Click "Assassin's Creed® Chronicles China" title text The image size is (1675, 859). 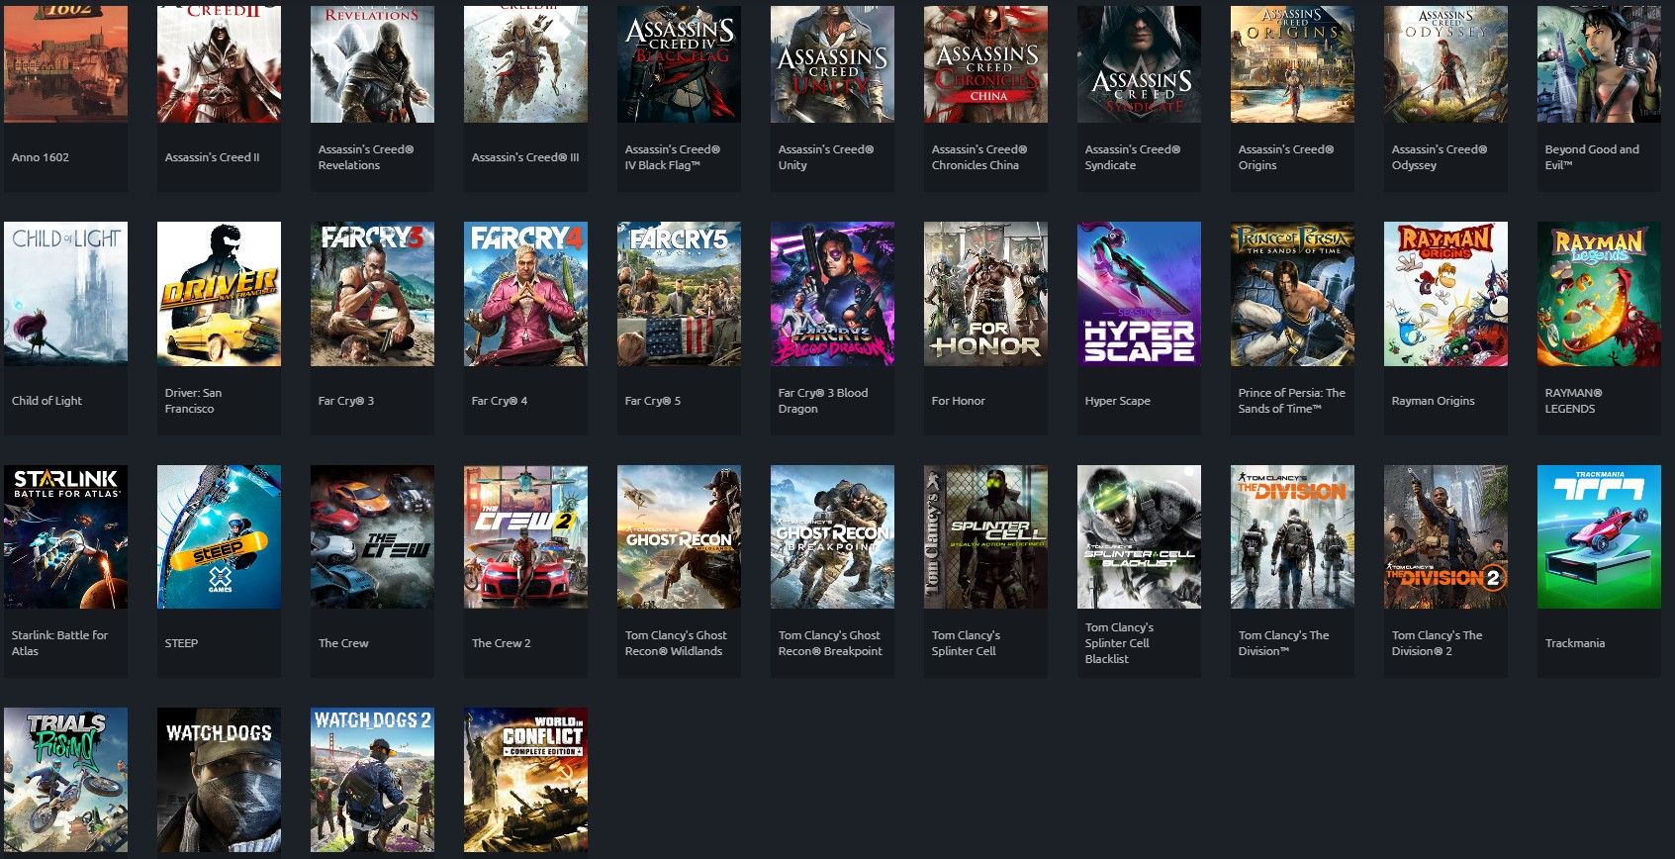click(x=979, y=157)
